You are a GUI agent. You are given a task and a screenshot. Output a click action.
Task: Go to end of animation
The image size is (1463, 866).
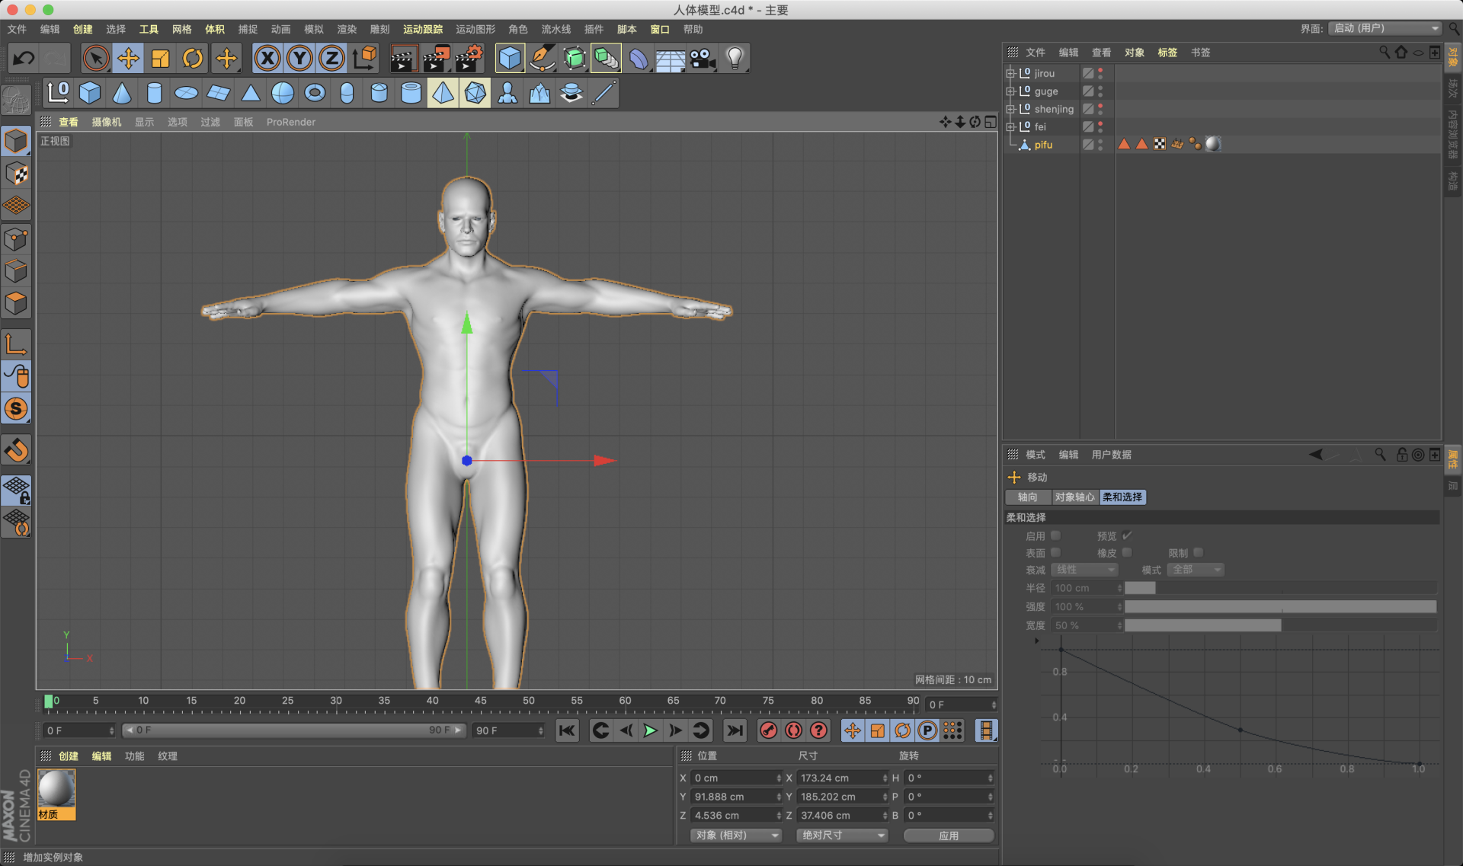coord(735,730)
